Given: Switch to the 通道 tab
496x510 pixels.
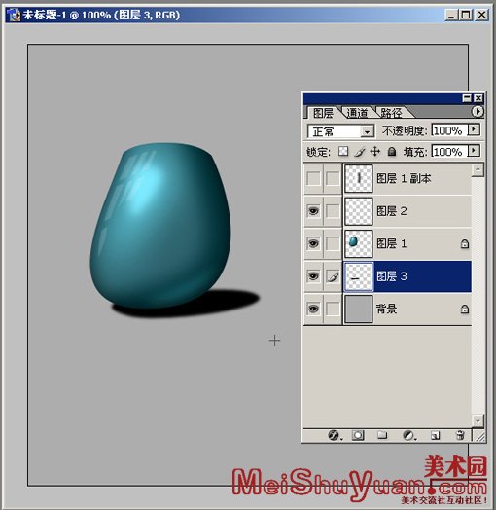Looking at the screenshot, I should pyautogui.click(x=357, y=113).
